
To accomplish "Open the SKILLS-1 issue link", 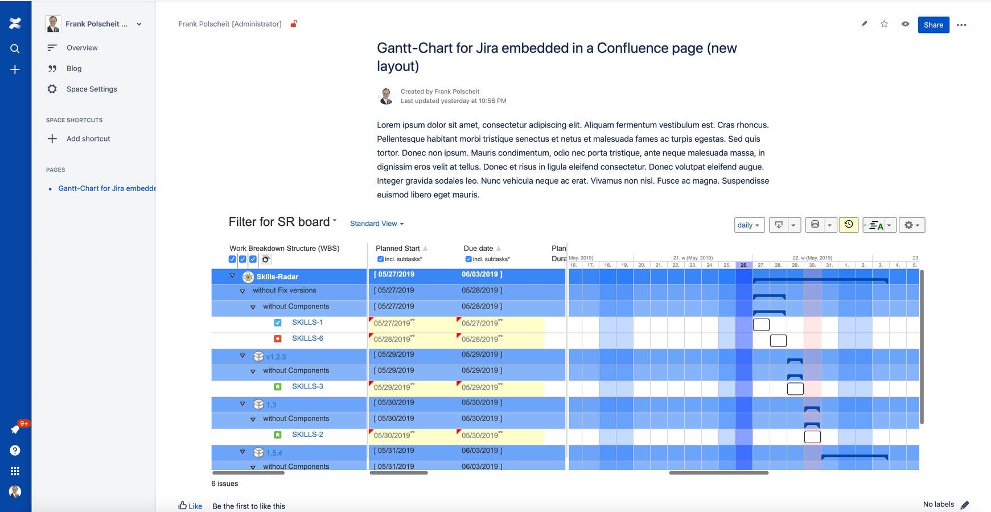I will tap(307, 323).
